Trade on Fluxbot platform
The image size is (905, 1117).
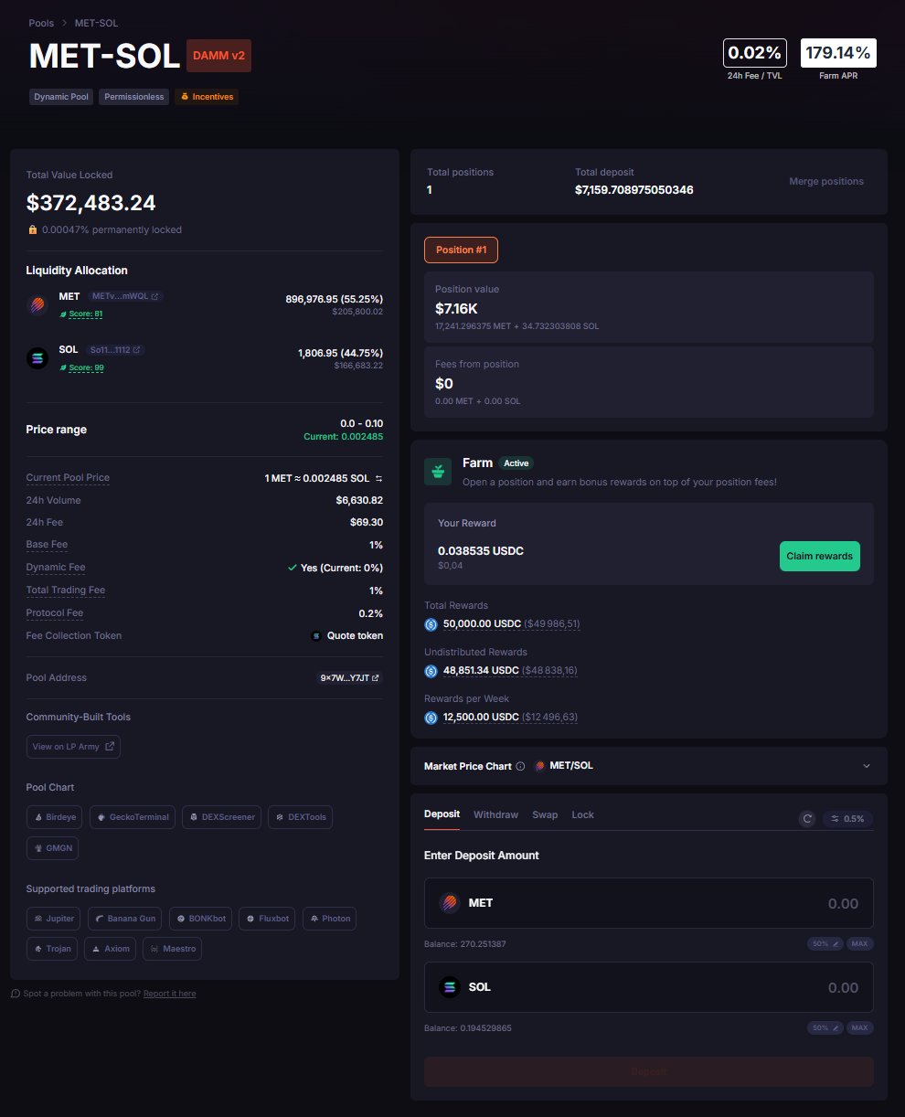(x=267, y=919)
